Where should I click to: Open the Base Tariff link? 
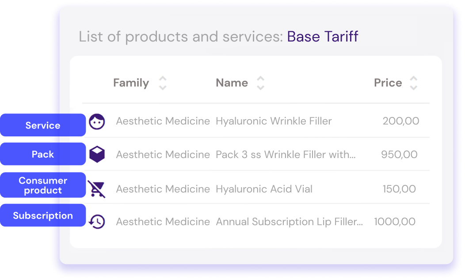point(323,37)
